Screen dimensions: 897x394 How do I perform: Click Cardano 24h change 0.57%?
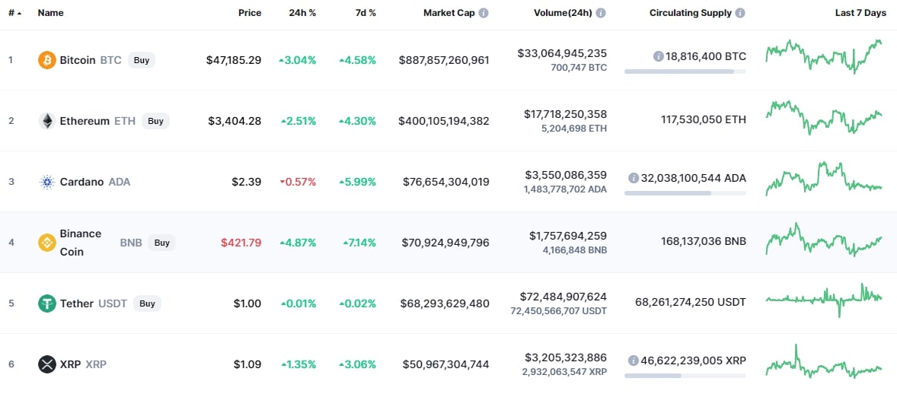[x=298, y=182]
